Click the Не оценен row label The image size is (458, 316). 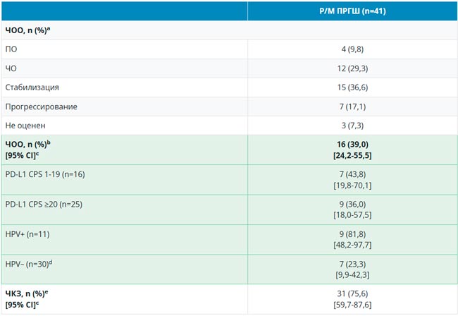[x=25, y=126]
